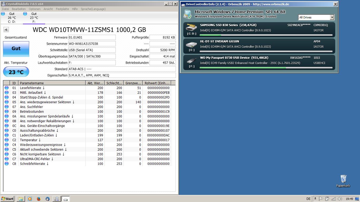Image resolution: width=360 pixels, height=202 pixels.
Task: Open the Sprache(Language) menu
Action: (x=93, y=9)
